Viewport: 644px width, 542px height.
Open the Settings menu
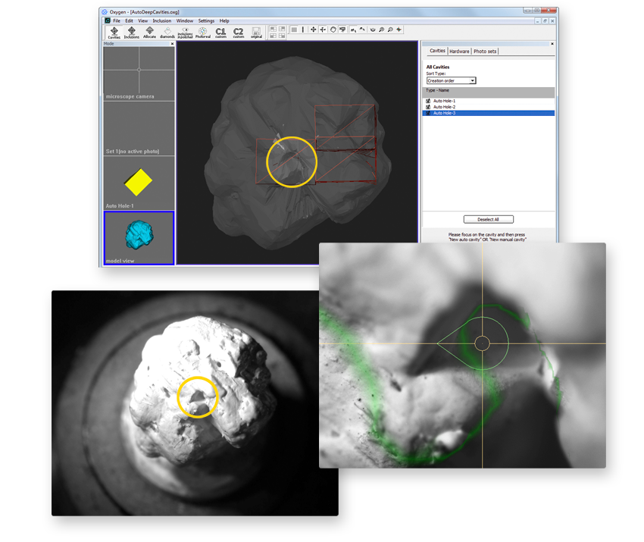click(x=206, y=20)
